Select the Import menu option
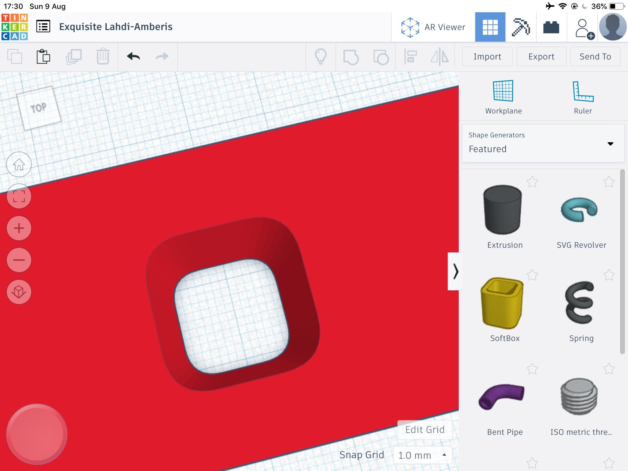628x471 pixels. point(488,56)
